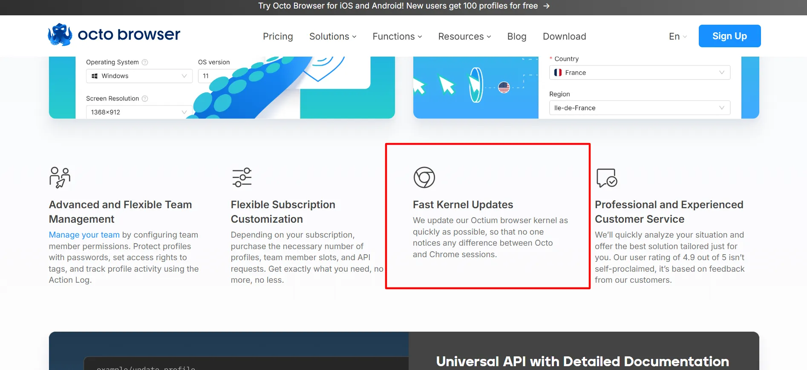
Task: Go to the Pricing page
Action: (278, 37)
